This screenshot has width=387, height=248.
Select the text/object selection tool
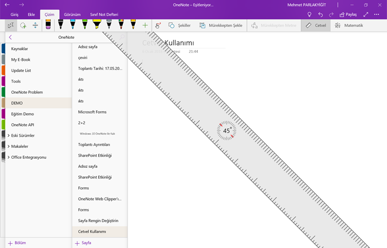pos(11,25)
